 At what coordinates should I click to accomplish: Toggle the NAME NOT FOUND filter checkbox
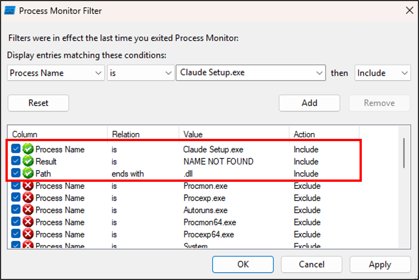click(x=16, y=161)
